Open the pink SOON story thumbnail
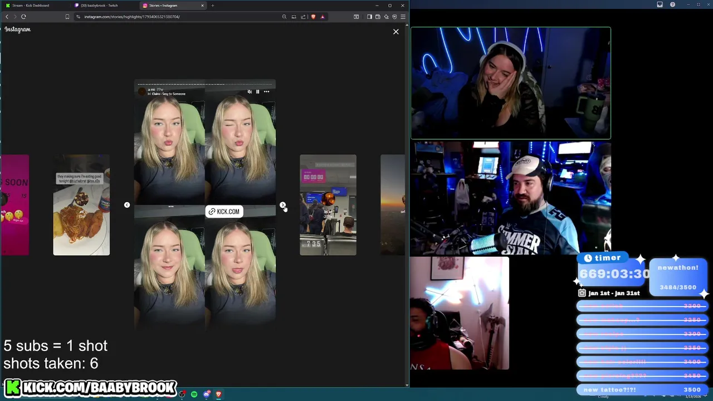 coord(14,205)
